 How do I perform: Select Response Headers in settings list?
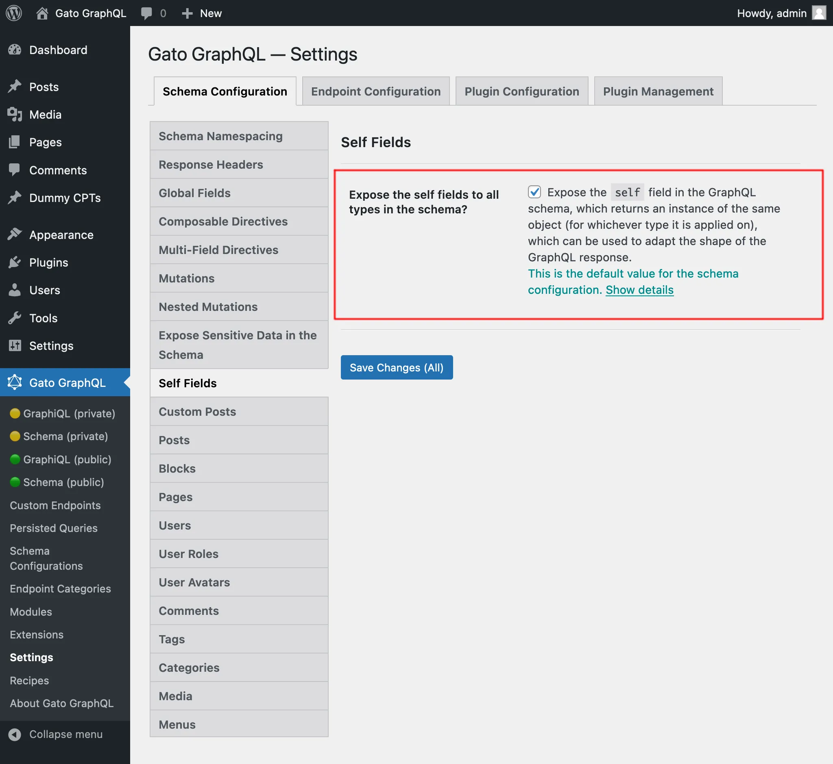[x=239, y=165]
